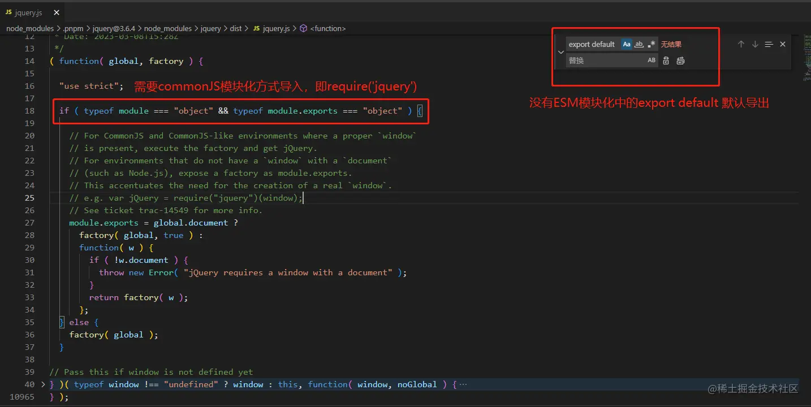
Task: Click the JS file icon on tab
Action: [8, 12]
